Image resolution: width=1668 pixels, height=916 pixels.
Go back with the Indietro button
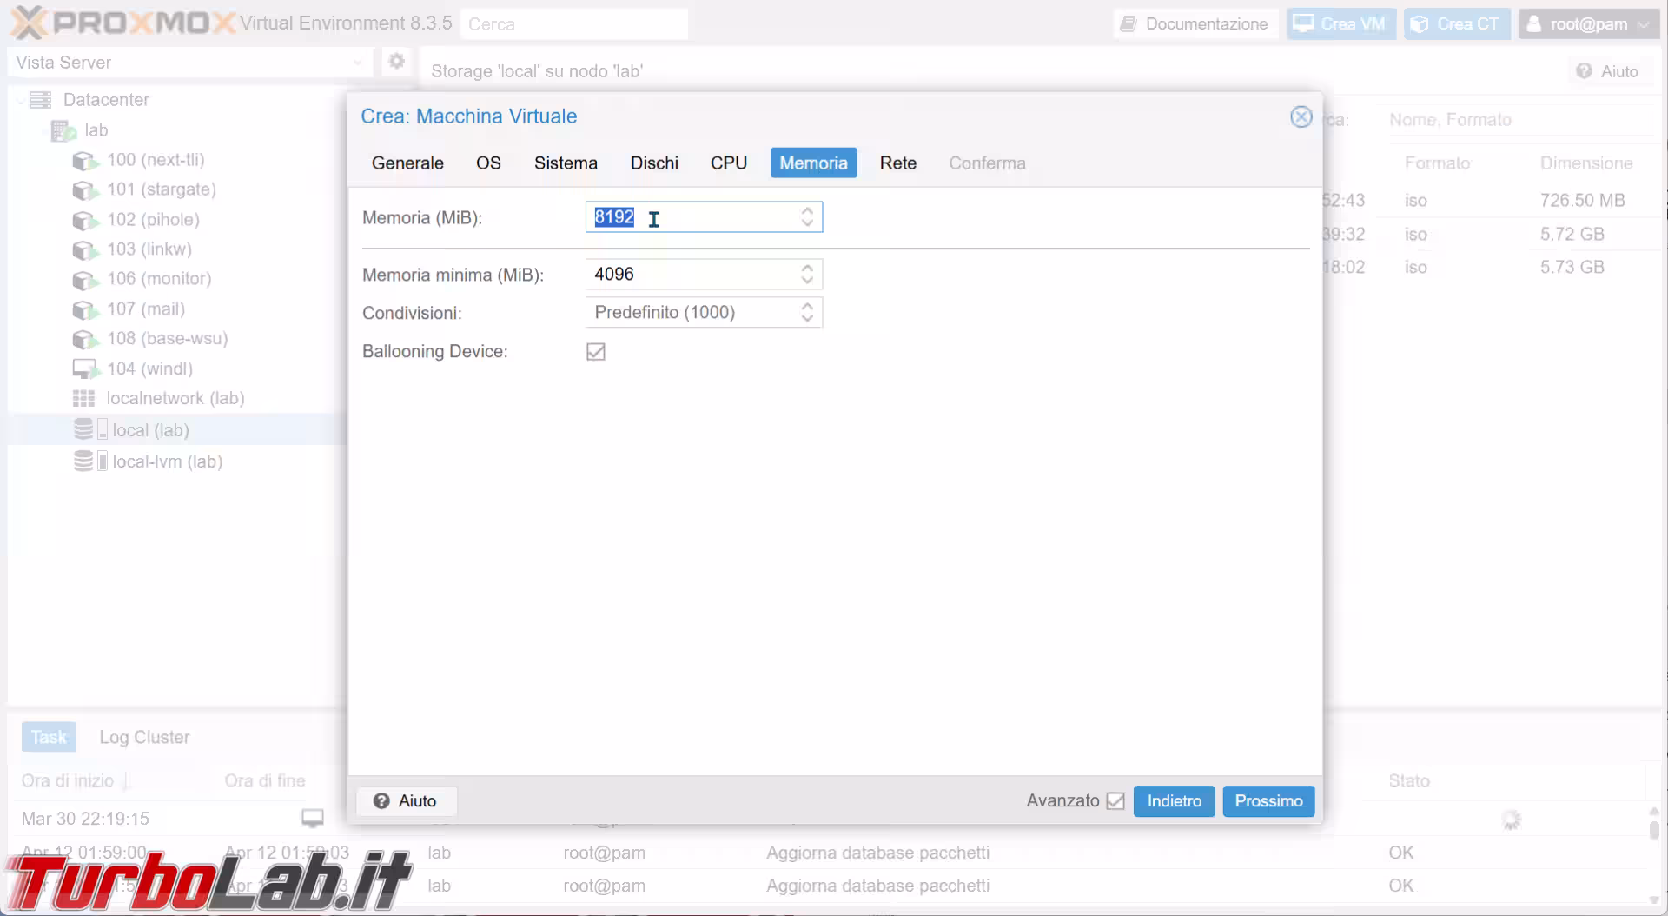[1174, 801]
